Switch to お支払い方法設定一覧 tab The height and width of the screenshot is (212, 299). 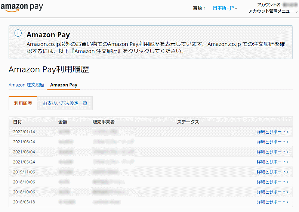point(65,103)
